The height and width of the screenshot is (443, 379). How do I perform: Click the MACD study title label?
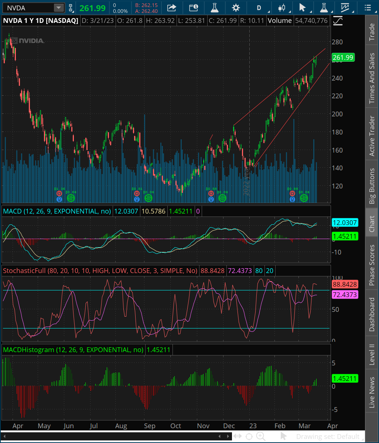[57, 211]
